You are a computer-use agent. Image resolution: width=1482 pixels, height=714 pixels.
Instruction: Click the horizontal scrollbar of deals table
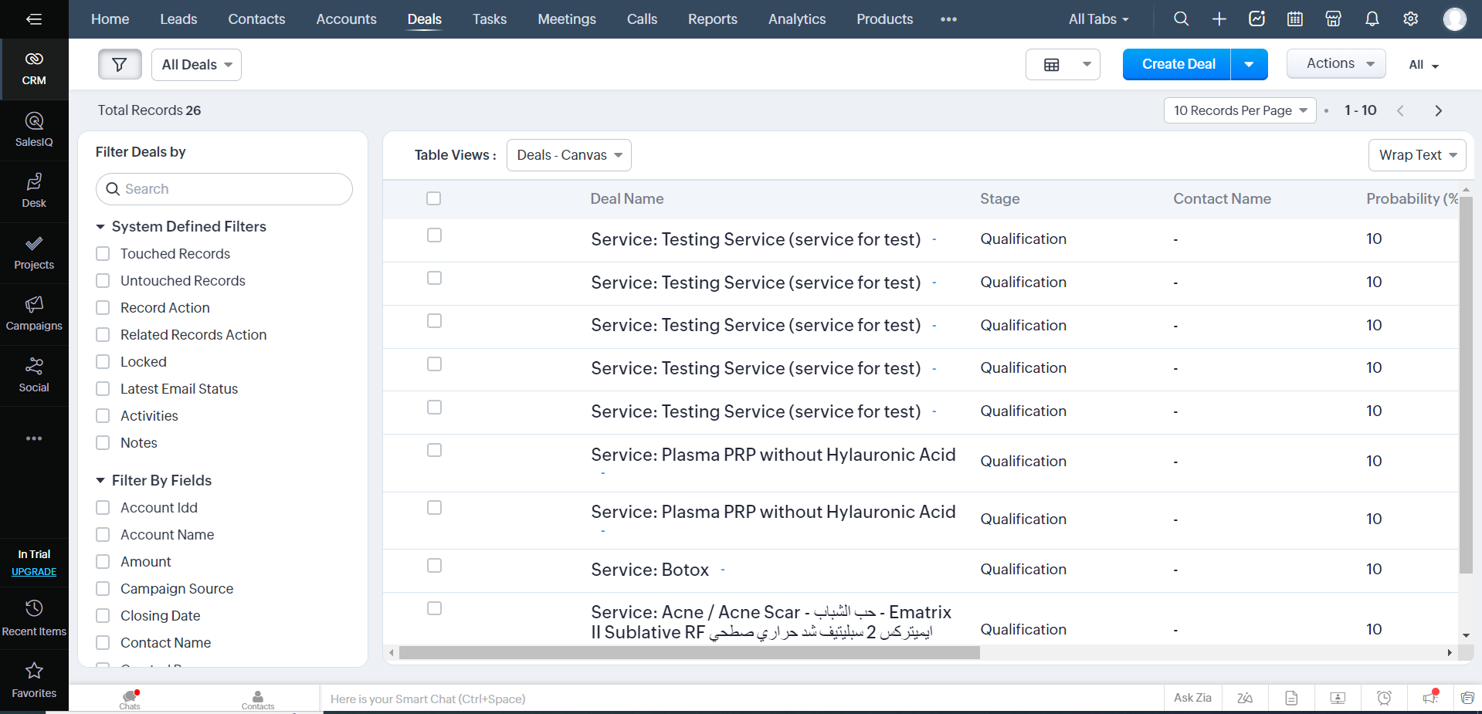click(x=689, y=653)
